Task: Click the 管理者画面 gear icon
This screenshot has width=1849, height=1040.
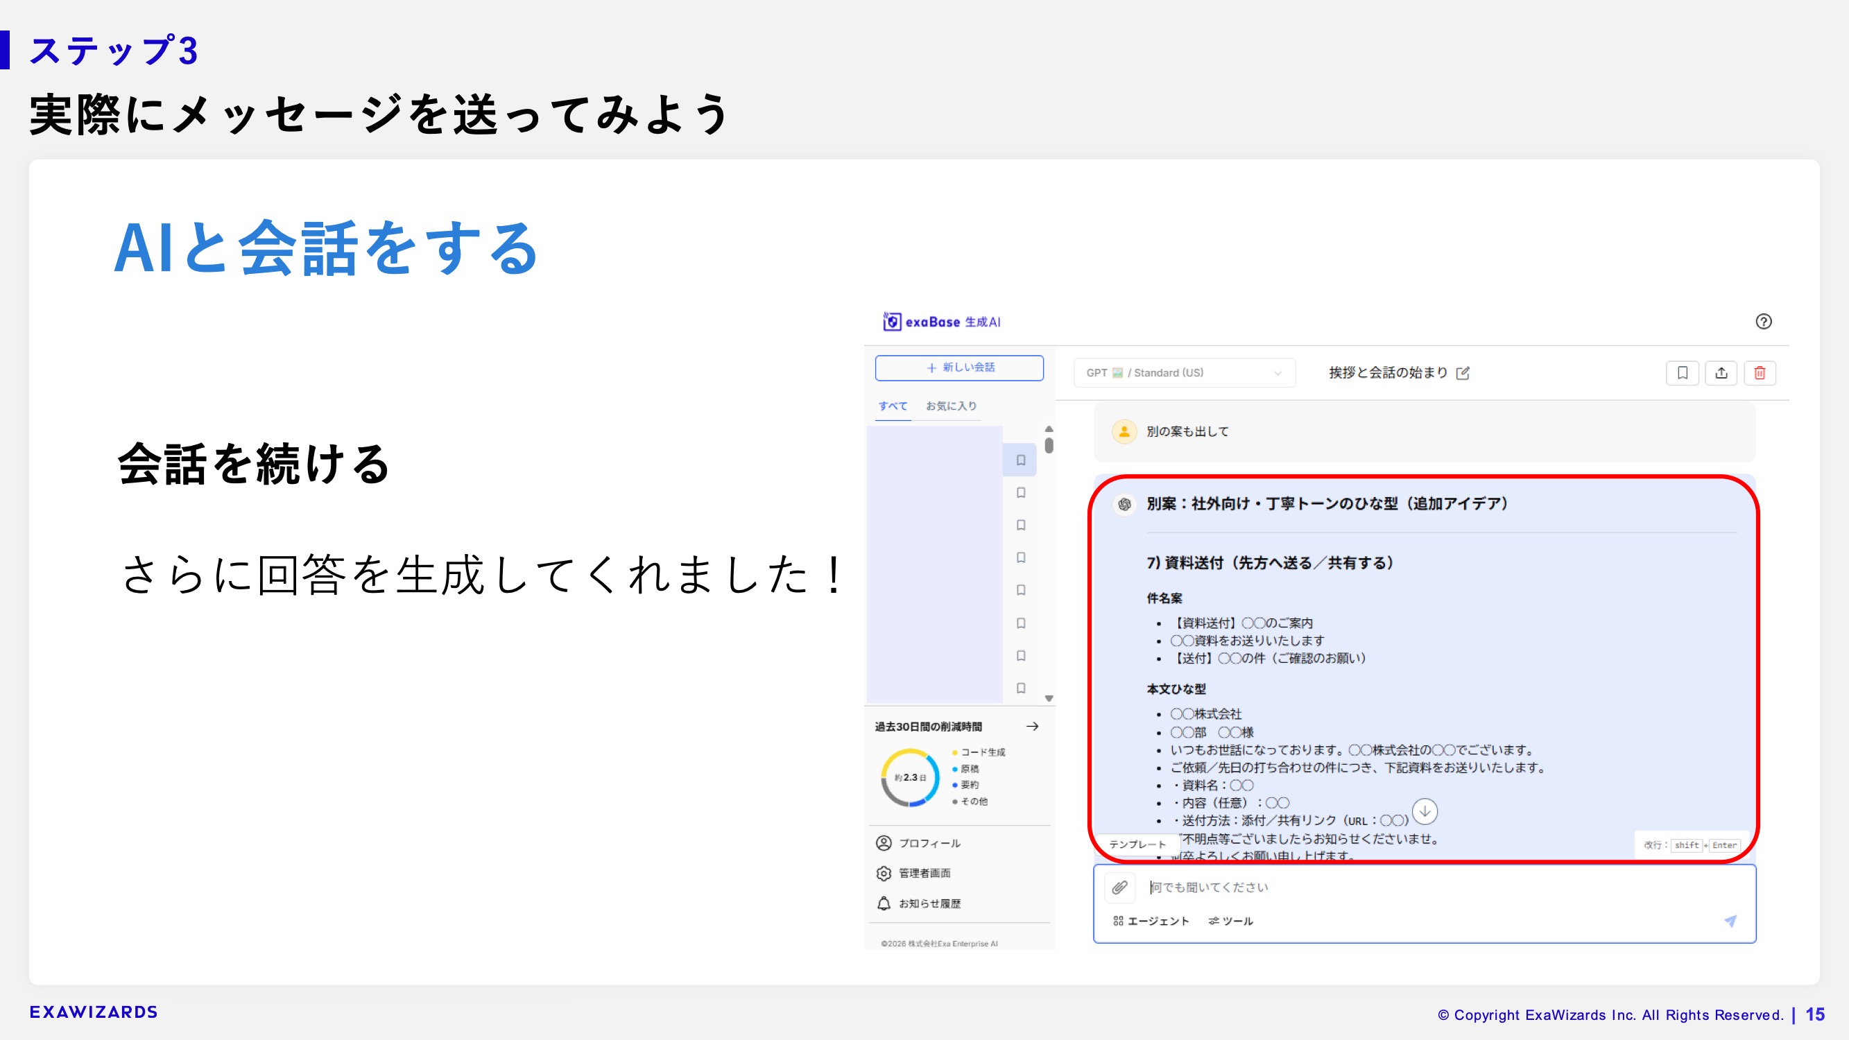Action: pyautogui.click(x=884, y=874)
